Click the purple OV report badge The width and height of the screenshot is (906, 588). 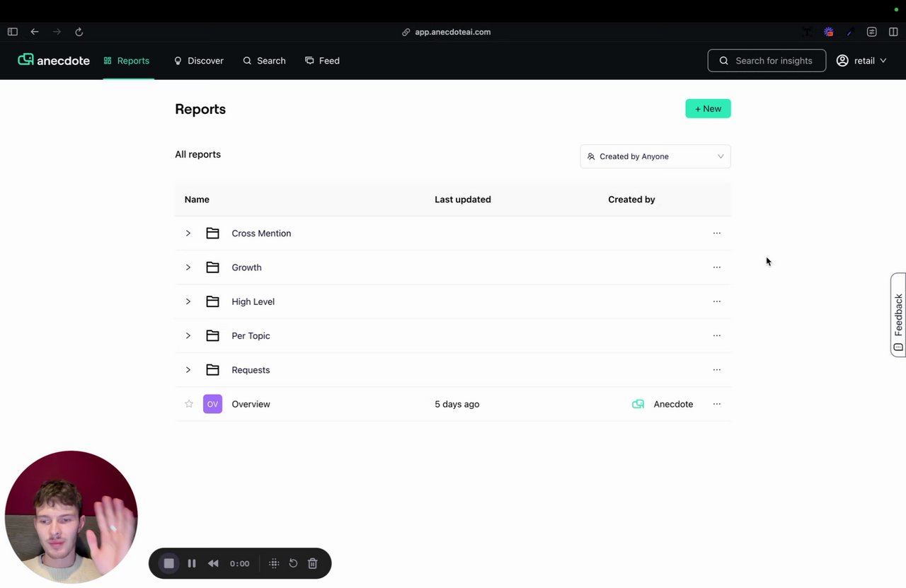[x=212, y=404]
